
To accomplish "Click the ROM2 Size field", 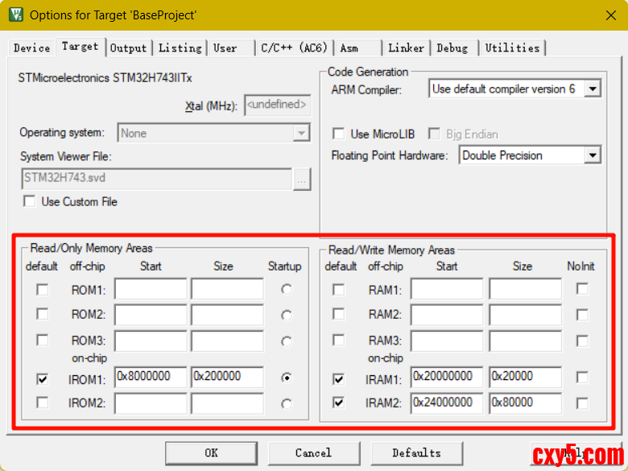I will pyautogui.click(x=228, y=314).
